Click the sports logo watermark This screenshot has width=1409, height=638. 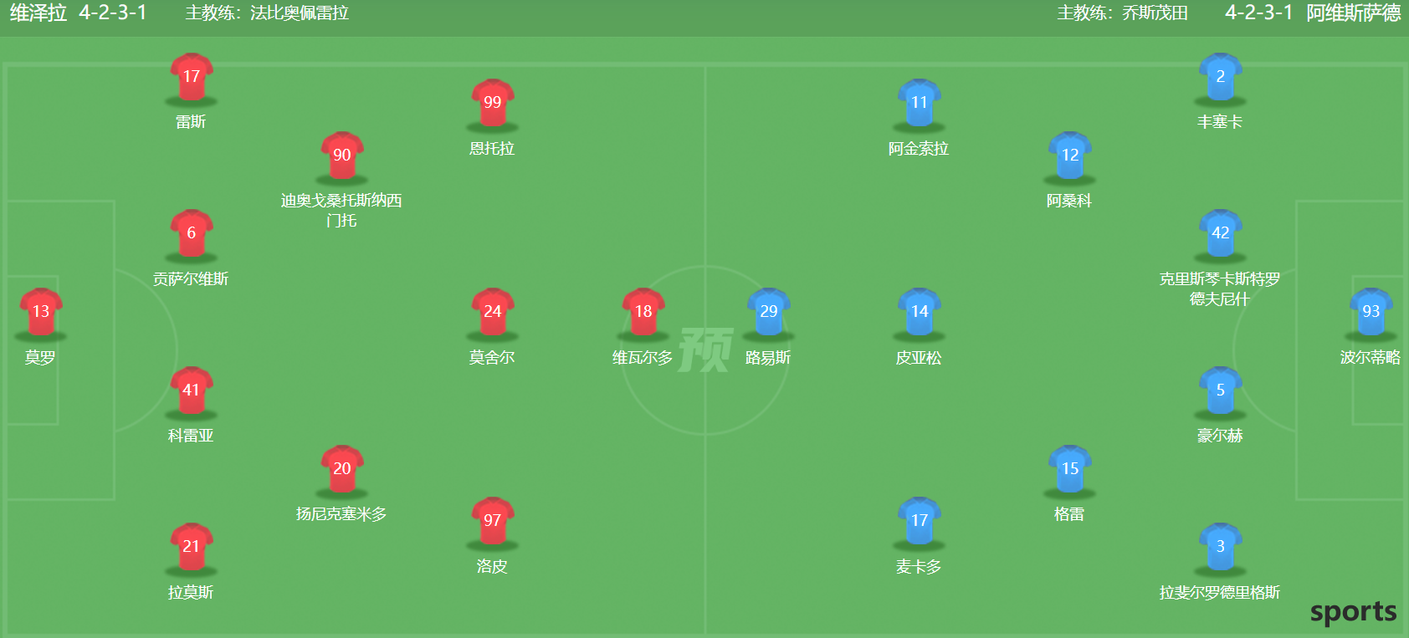[x=1354, y=612]
